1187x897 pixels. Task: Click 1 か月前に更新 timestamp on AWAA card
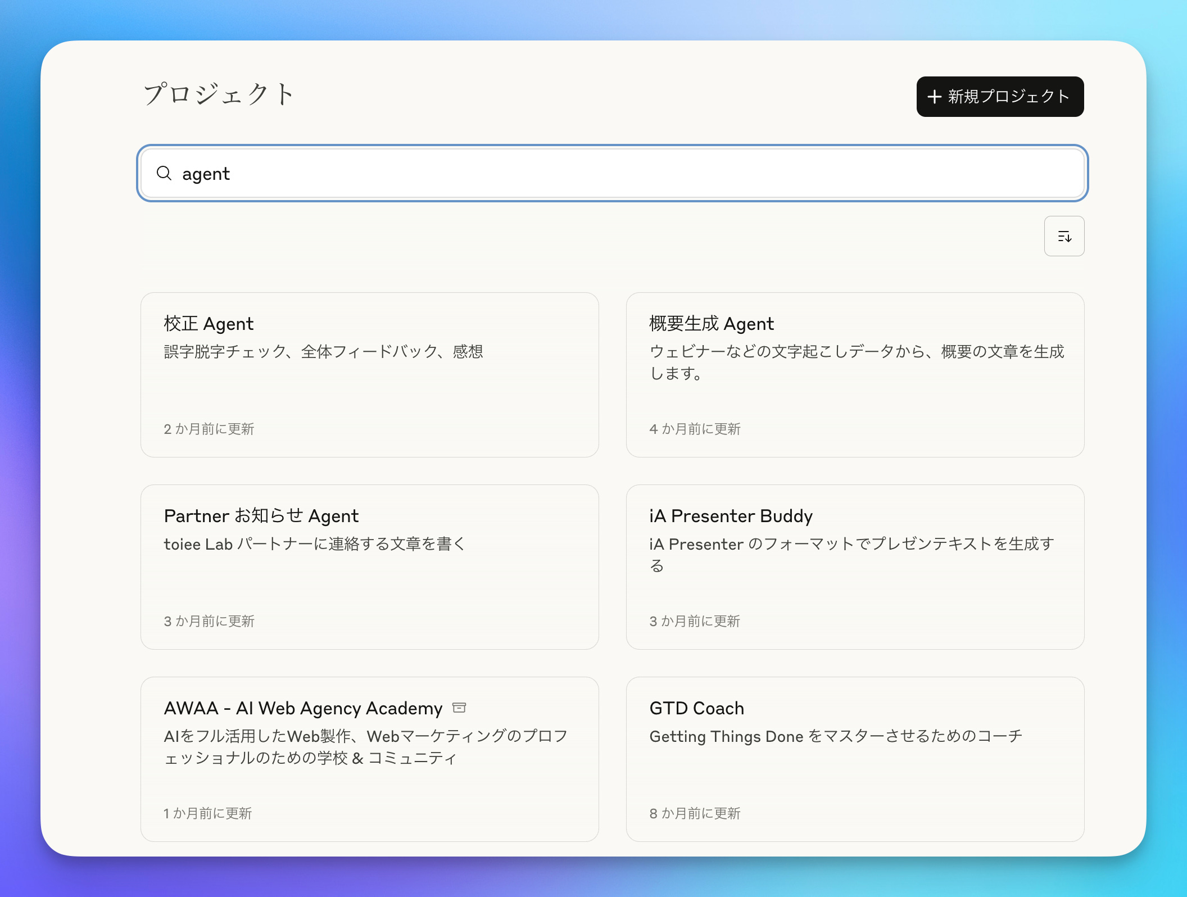coord(208,813)
